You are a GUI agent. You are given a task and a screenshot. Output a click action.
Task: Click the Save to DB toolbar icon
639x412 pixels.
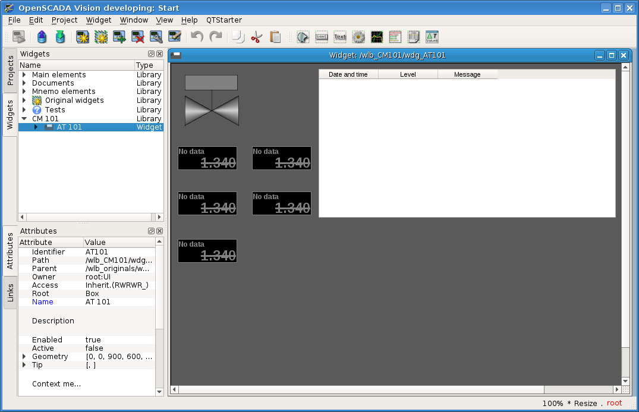(60, 37)
